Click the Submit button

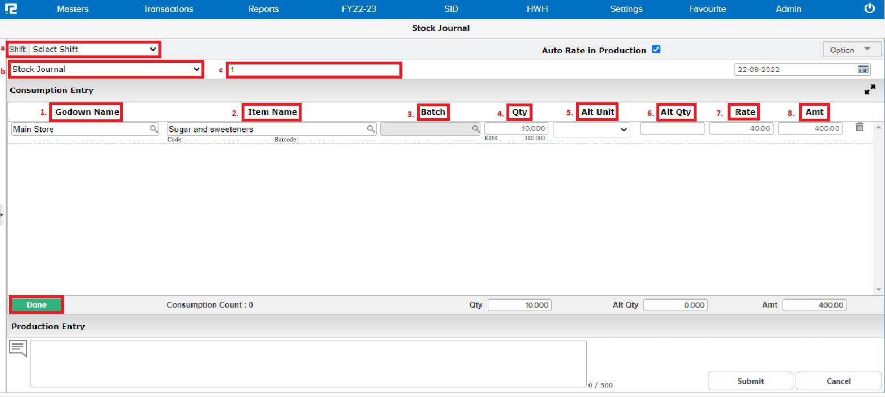(x=750, y=381)
